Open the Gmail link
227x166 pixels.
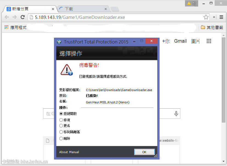point(180,41)
